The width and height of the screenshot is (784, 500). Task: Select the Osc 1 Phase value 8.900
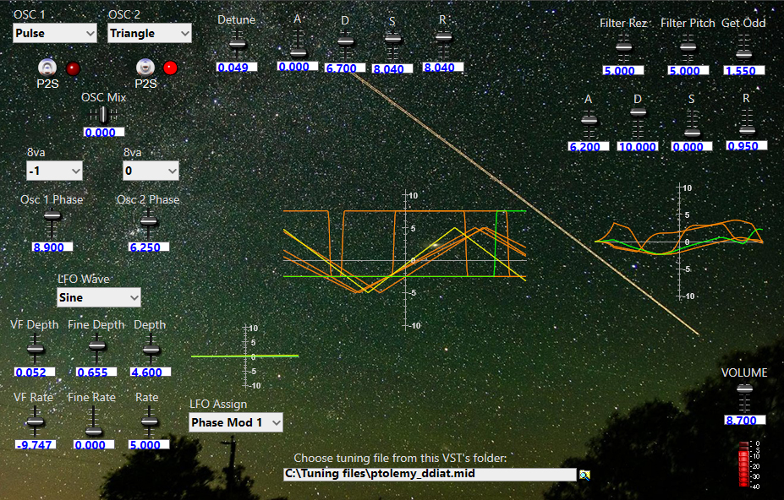coord(52,247)
